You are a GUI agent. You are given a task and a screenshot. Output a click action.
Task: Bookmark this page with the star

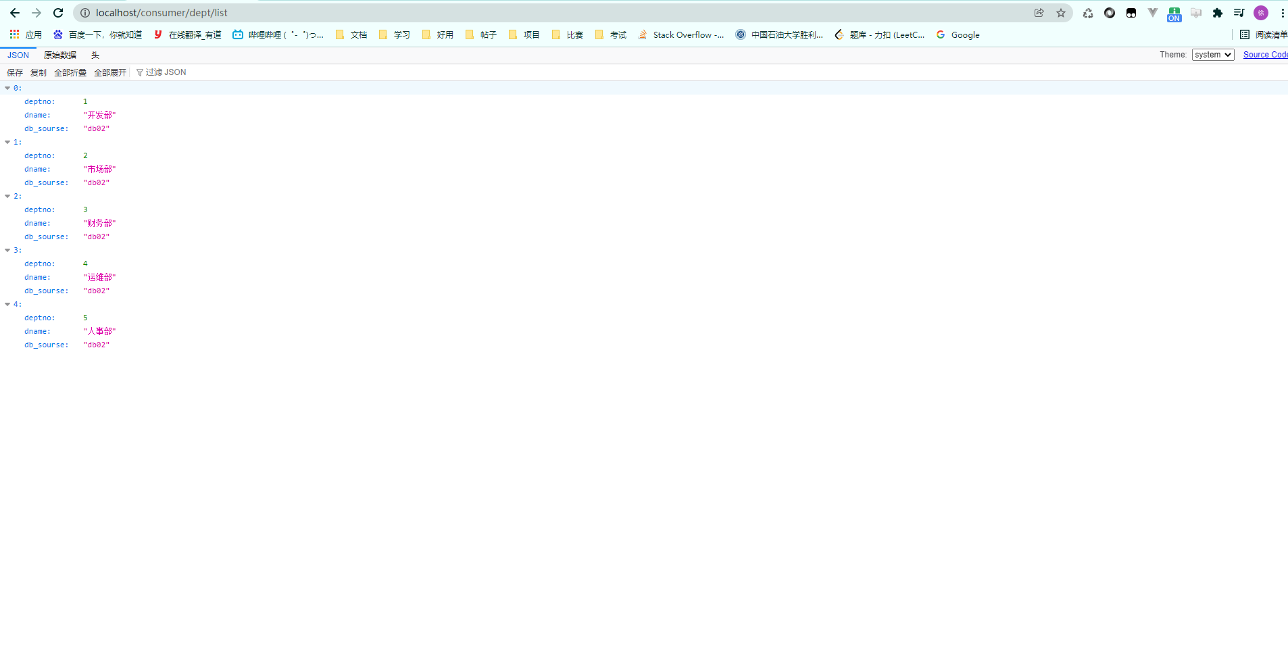click(1061, 13)
